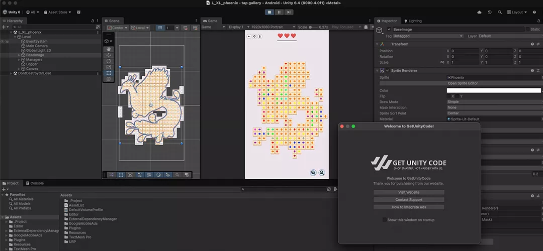Expand the Managers object in Hierarchy
543x251 pixels.
19,60
